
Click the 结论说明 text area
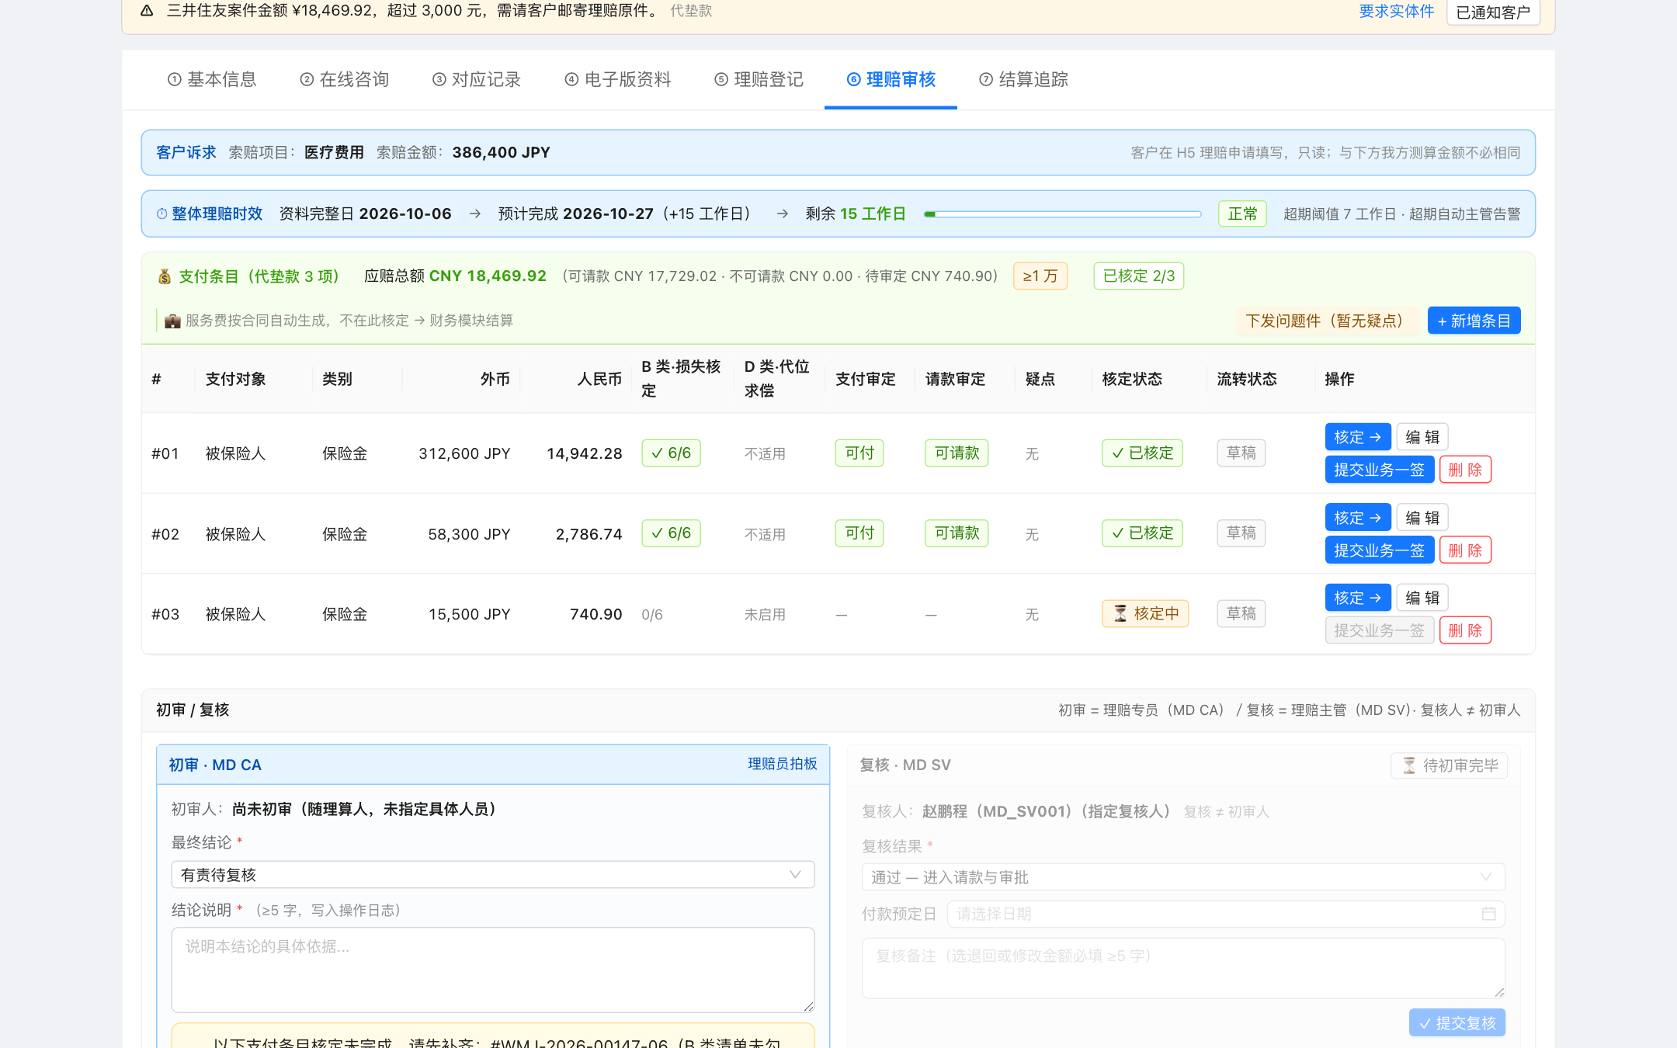[493, 970]
